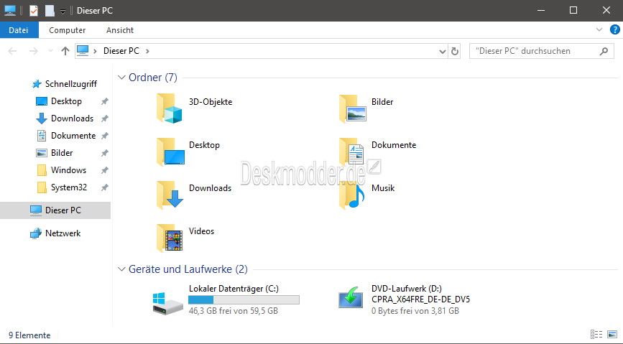Open the Desktop folder icon in main pane

pos(170,152)
